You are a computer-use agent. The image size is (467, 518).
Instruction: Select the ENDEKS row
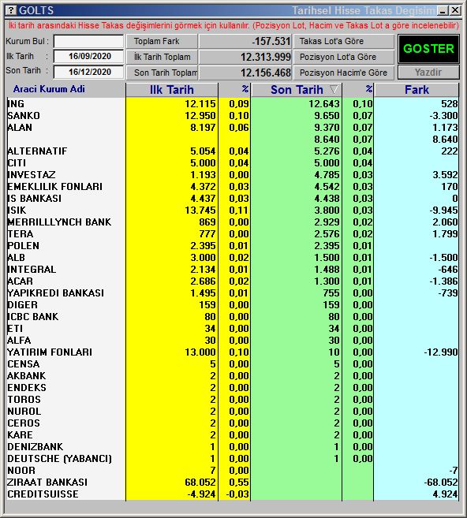(x=233, y=388)
